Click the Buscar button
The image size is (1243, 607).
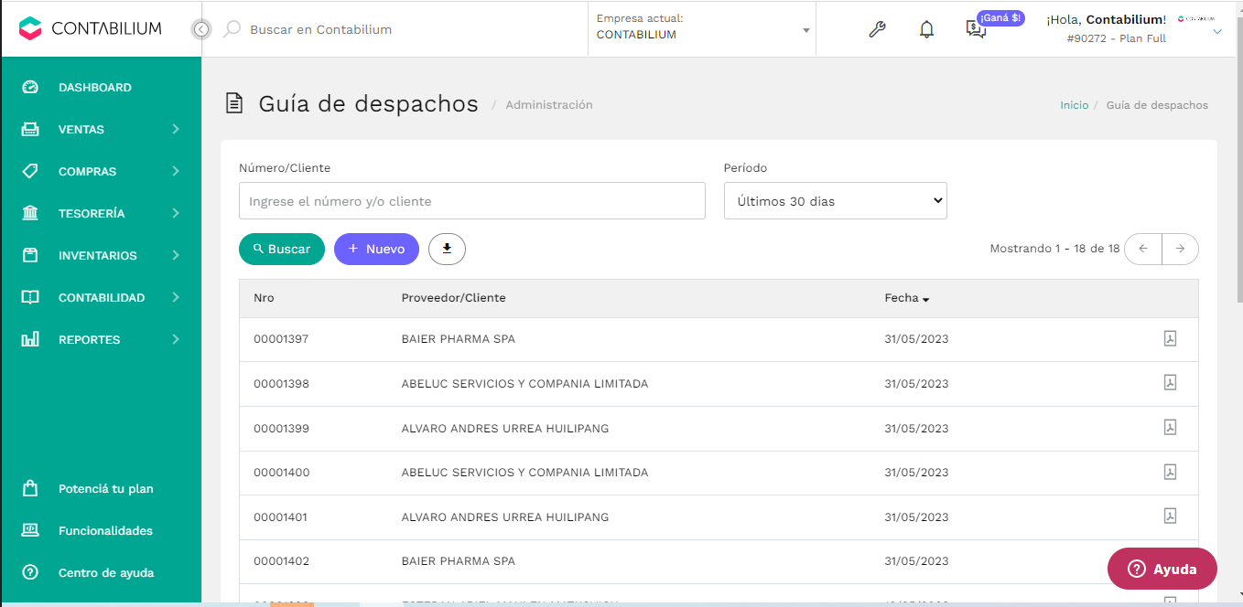pos(282,249)
